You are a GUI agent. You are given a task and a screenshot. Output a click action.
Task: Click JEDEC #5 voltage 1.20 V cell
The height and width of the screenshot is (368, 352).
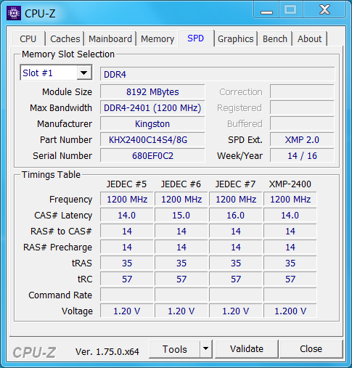tap(127, 311)
